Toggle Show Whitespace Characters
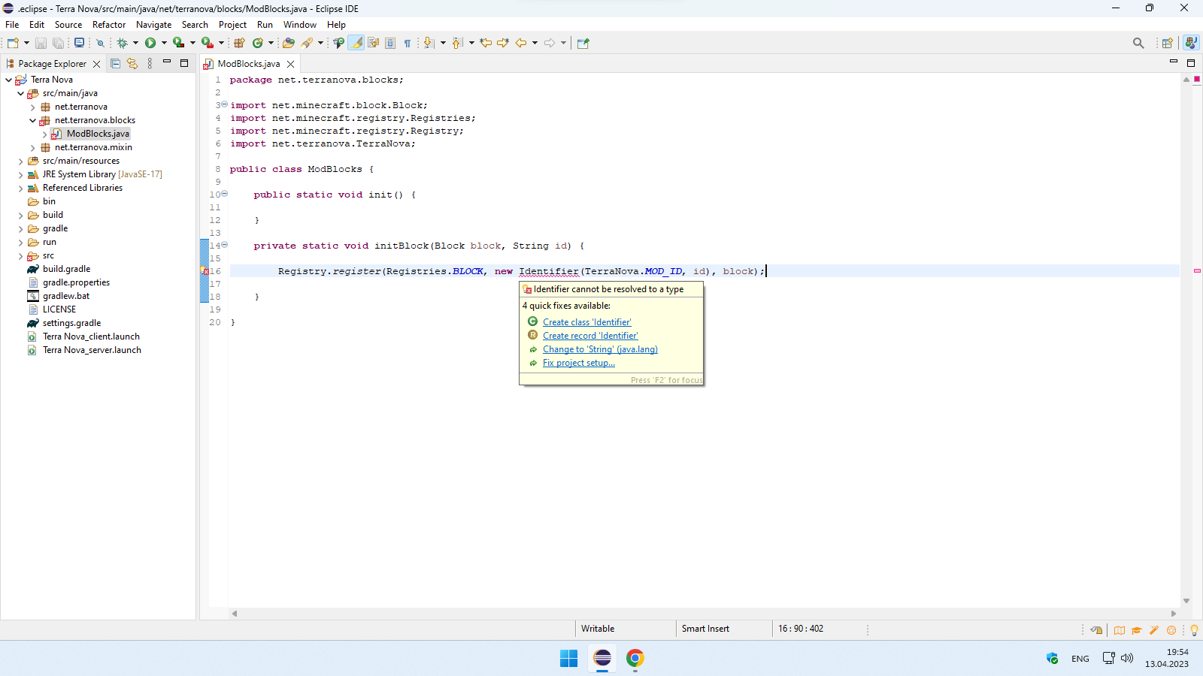Image resolution: width=1203 pixels, height=676 pixels. tap(408, 43)
